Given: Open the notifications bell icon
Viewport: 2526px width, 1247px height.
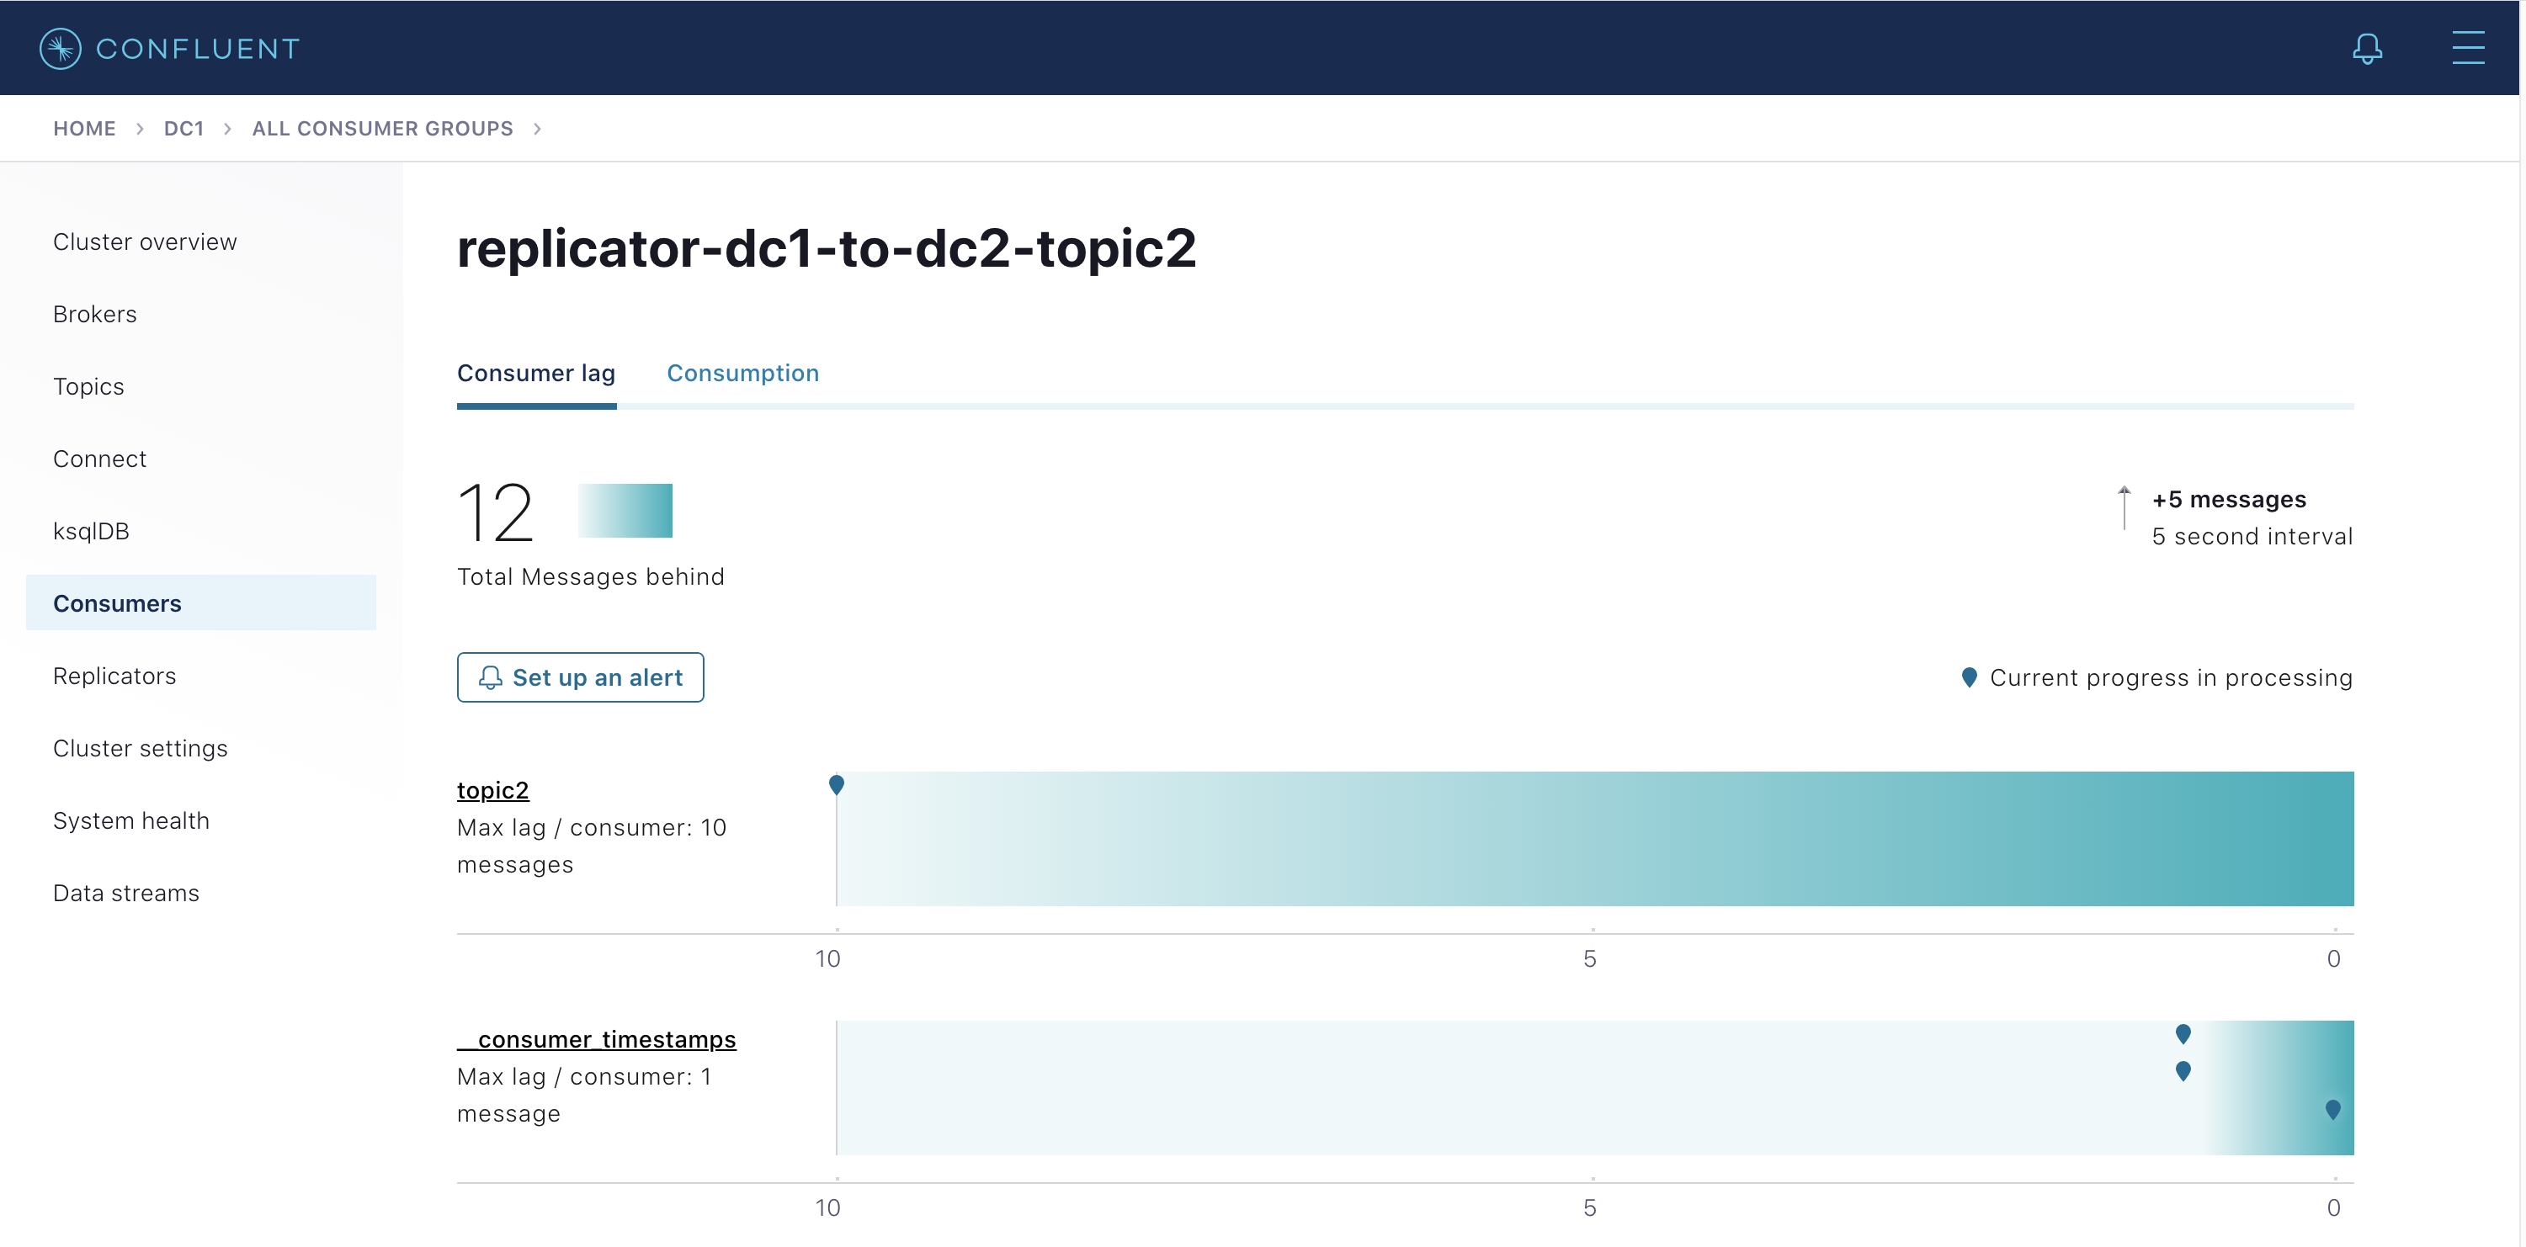Looking at the screenshot, I should 2366,48.
